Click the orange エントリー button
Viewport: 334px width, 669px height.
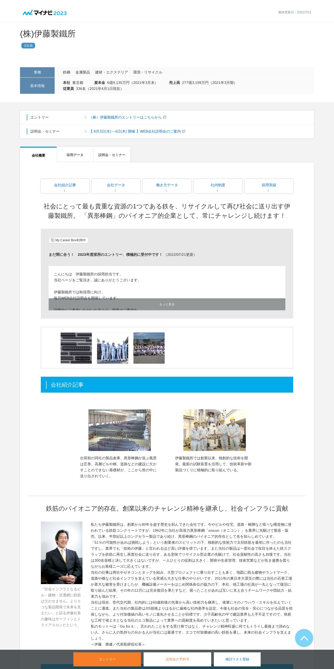107,659
